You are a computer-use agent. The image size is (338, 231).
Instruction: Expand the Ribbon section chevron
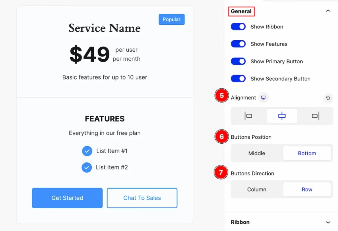(x=328, y=222)
